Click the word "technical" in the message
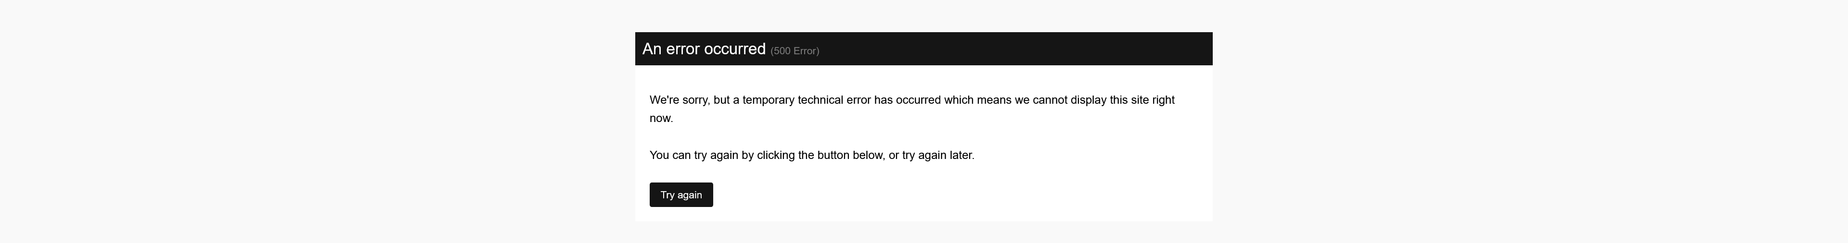Viewport: 1848px width, 243px height. pos(821,100)
